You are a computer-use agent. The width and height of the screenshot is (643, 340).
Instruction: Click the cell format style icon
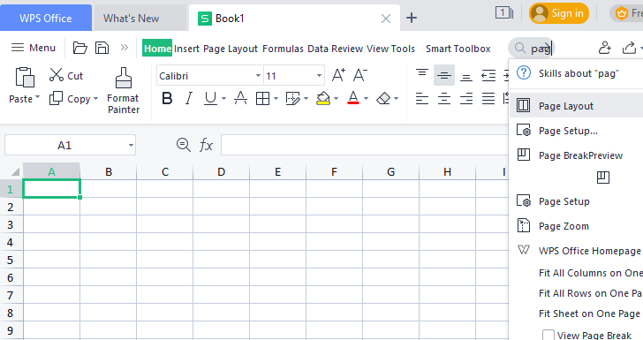[x=293, y=98]
